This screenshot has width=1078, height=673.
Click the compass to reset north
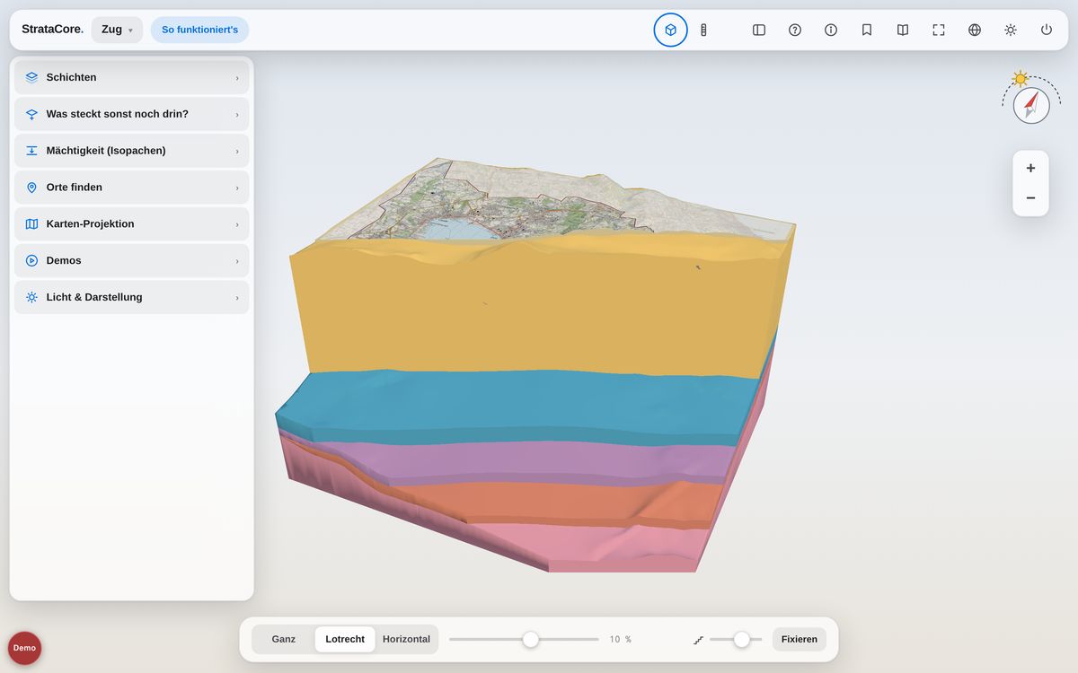pyautogui.click(x=1031, y=105)
